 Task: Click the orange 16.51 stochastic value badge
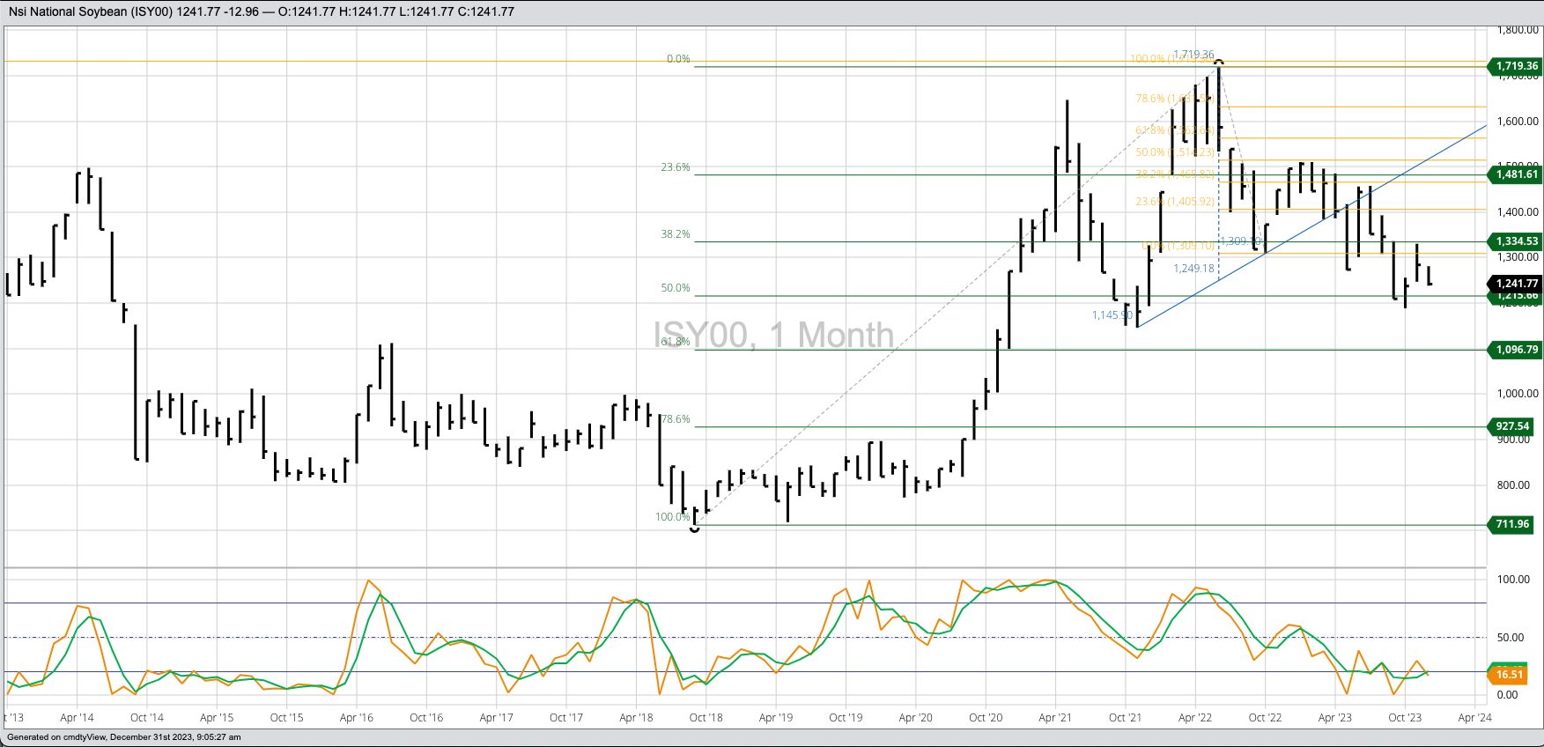tap(1509, 675)
